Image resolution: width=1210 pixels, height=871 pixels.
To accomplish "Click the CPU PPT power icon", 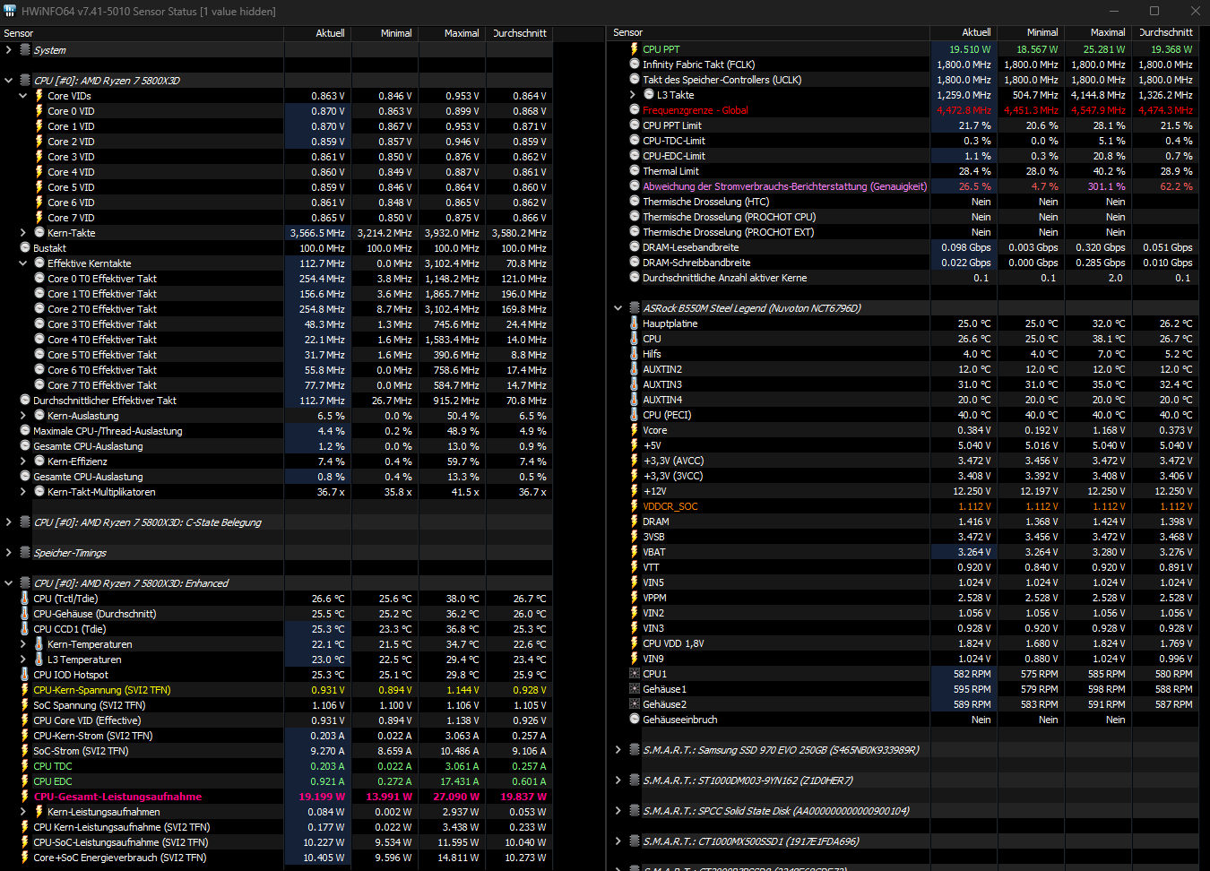I will pos(635,49).
